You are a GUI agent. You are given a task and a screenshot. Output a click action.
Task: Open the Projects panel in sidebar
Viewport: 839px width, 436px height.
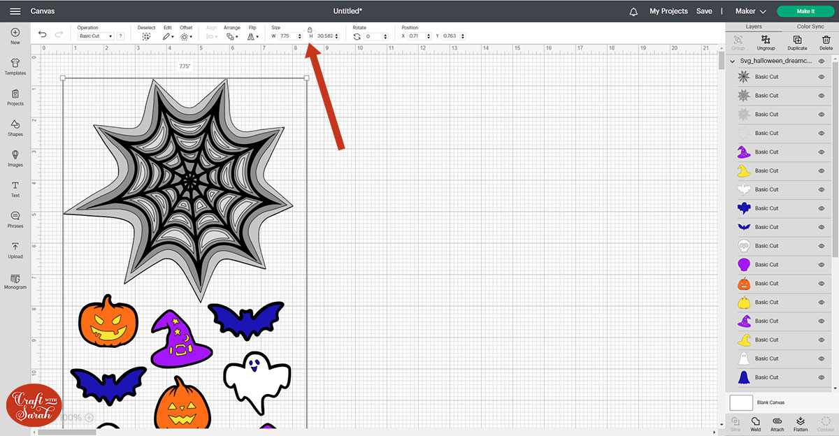[x=15, y=97]
